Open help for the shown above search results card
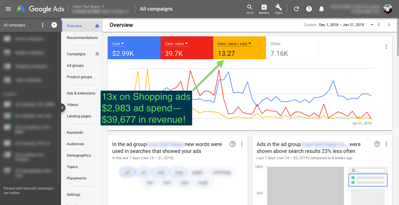Image resolution: width=399 pixels, height=205 pixels. coord(377,144)
